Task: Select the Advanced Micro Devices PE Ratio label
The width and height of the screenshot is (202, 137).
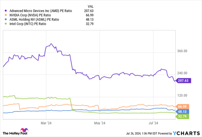Action: [x=41, y=11]
